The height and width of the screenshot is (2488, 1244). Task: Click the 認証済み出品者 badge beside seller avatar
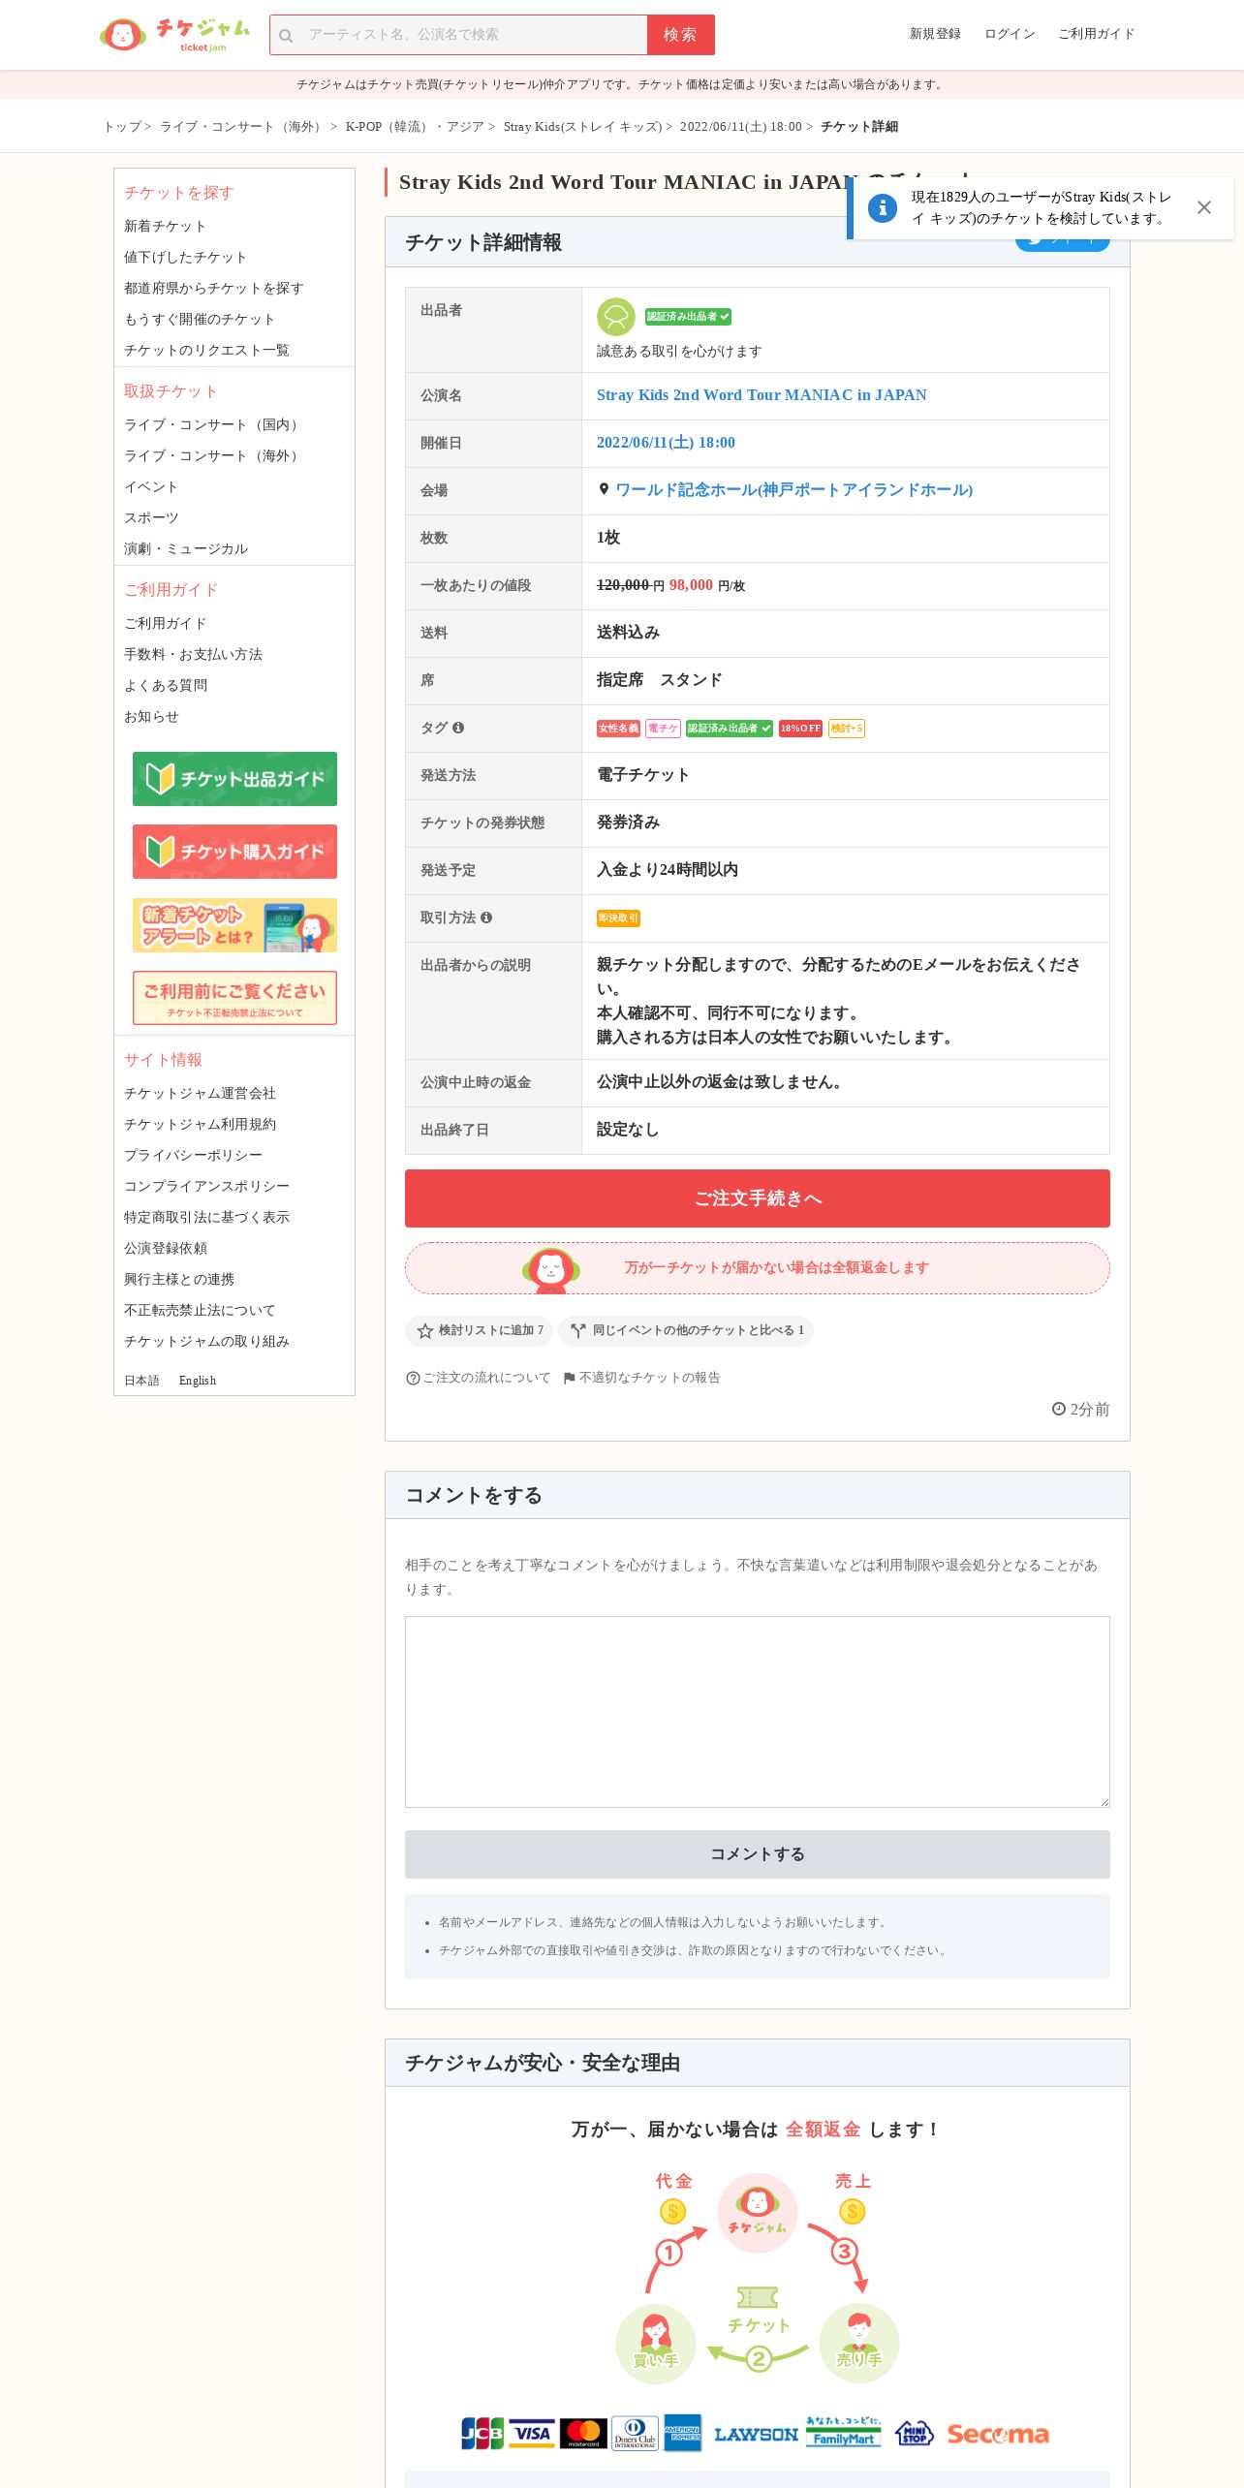[689, 317]
